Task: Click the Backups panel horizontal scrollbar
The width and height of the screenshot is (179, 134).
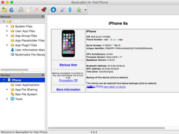Action: click(15, 70)
